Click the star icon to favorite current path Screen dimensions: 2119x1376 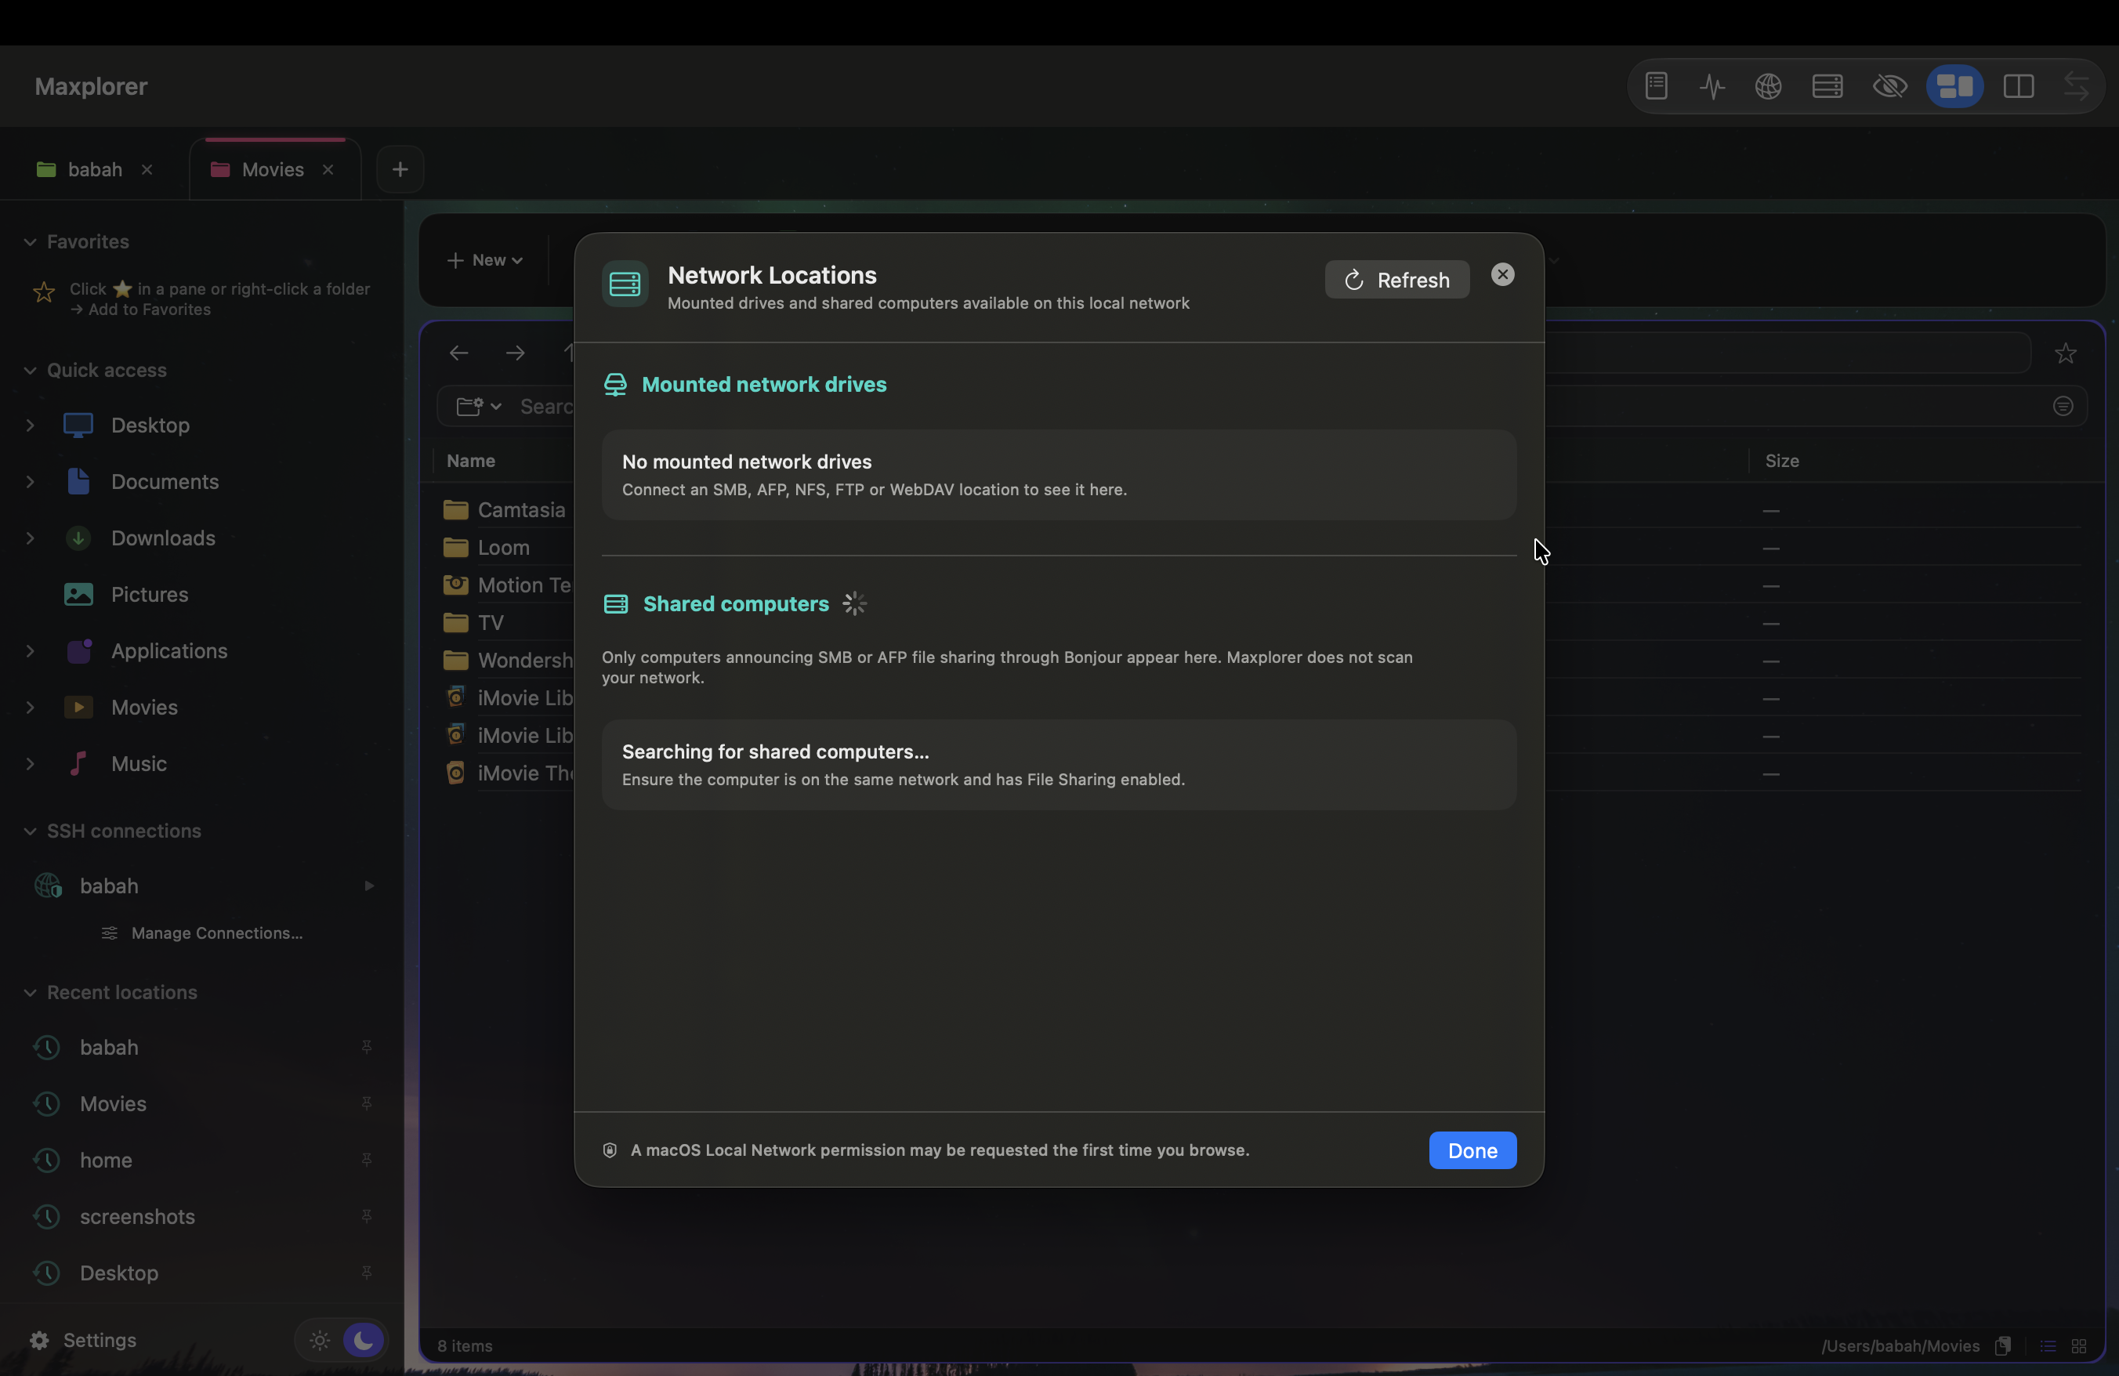(2066, 353)
